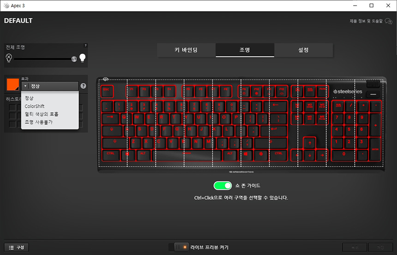
Task: Select the spacebar key on the keyboard
Action: point(187,155)
